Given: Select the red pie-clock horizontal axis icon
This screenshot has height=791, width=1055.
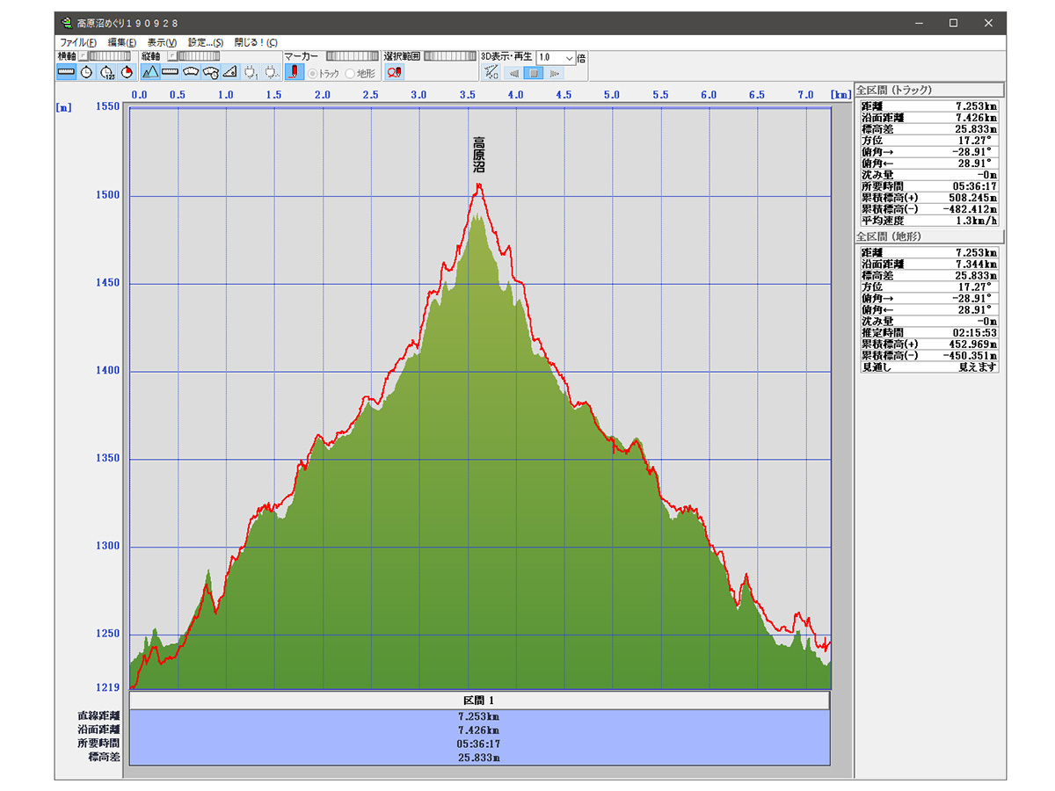Looking at the screenshot, I should 126,72.
